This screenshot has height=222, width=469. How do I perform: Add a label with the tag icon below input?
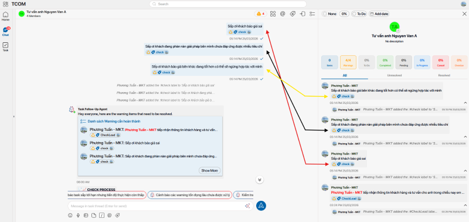click(118, 215)
